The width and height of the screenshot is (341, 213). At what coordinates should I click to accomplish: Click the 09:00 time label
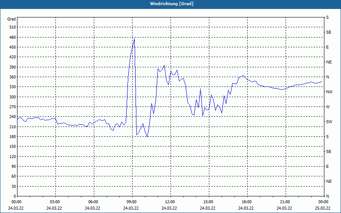[x=132, y=202]
